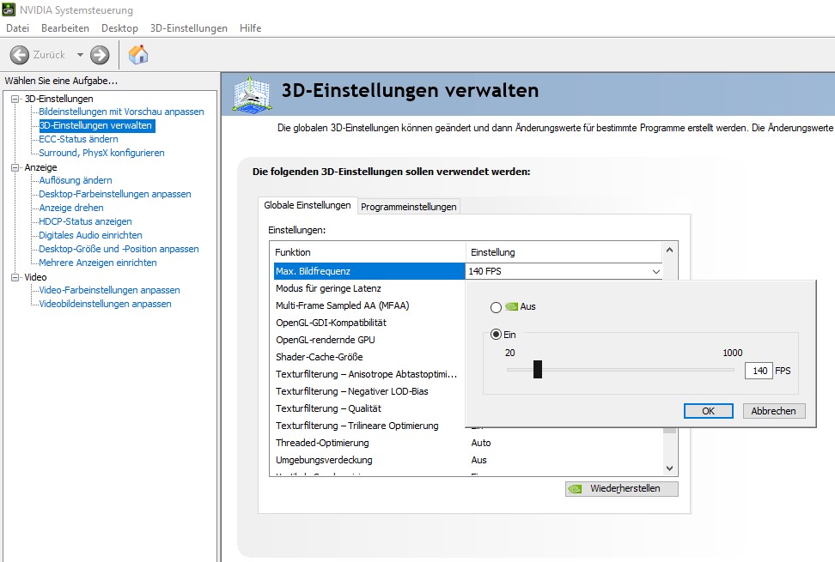The image size is (835, 562).
Task: Collapse the Anzeige tree node
Action: (15, 167)
